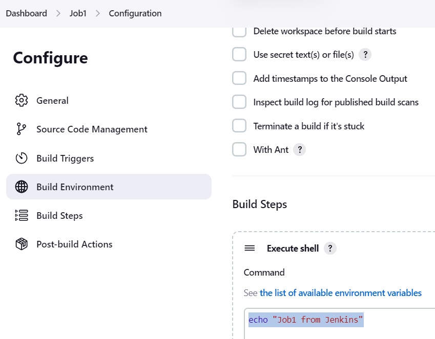Click the Build Steps list icon

tap(22, 215)
